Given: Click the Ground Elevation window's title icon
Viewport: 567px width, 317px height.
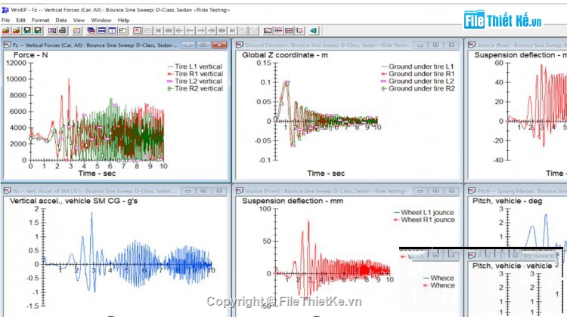Looking at the screenshot, I should click(x=239, y=45).
